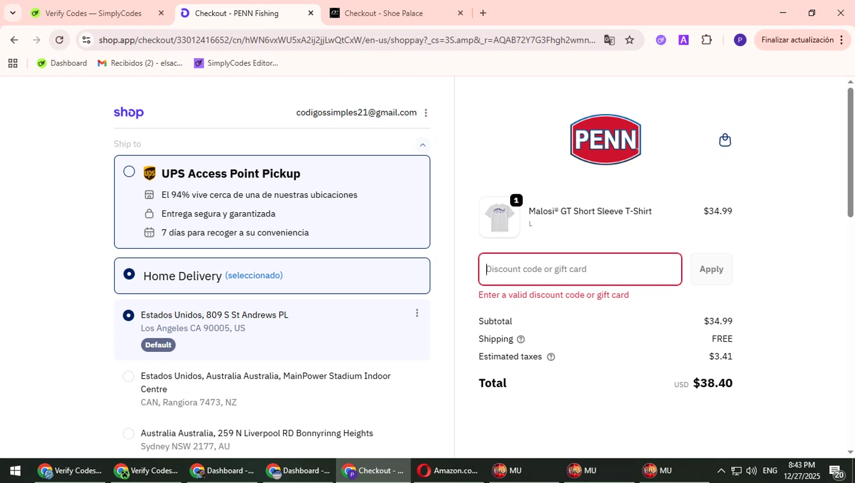Go forward to the next page
855x483 pixels.
tap(36, 40)
